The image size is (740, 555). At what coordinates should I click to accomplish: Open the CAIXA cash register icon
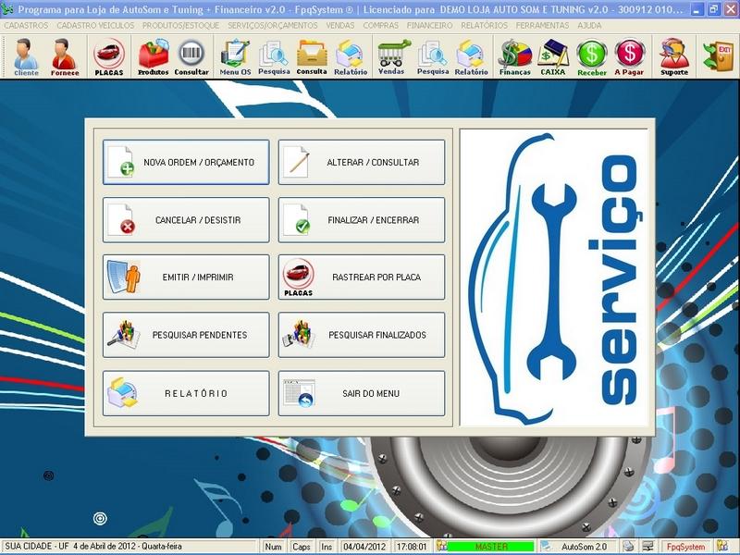pyautogui.click(x=553, y=57)
